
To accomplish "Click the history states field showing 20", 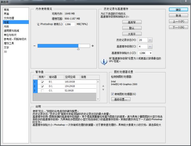I will tap(143, 40).
